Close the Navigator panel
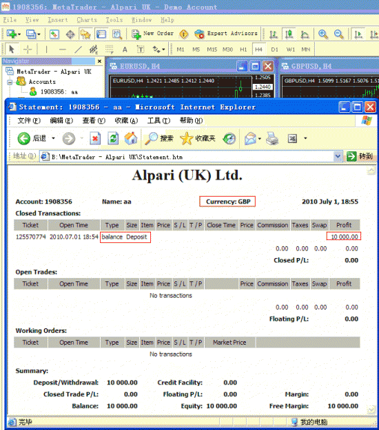The height and width of the screenshot is (430, 379). [99, 61]
